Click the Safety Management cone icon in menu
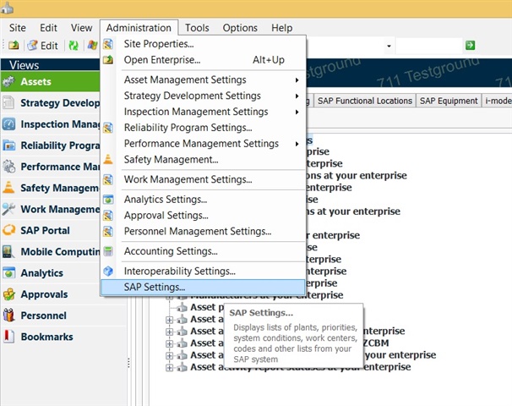 coord(108,159)
